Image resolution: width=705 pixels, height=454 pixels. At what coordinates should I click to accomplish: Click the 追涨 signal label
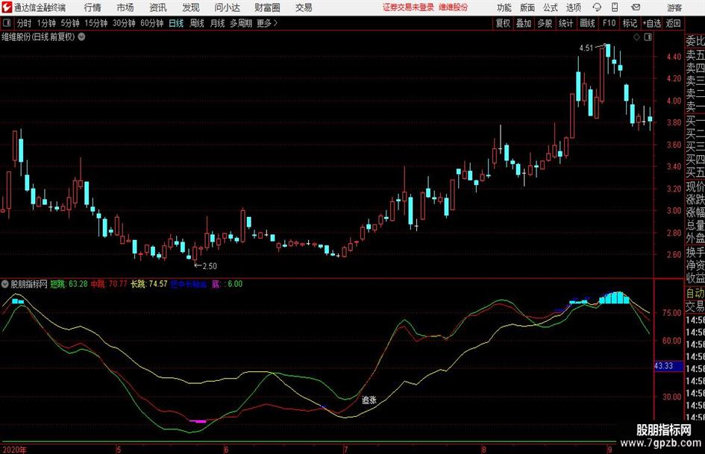[369, 400]
